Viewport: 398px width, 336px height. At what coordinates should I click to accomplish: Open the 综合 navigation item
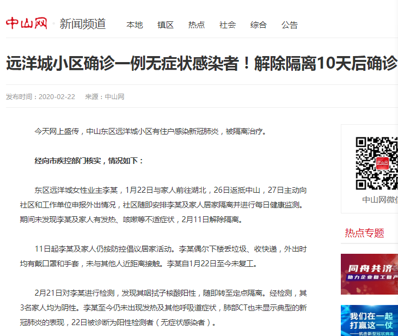coord(259,25)
